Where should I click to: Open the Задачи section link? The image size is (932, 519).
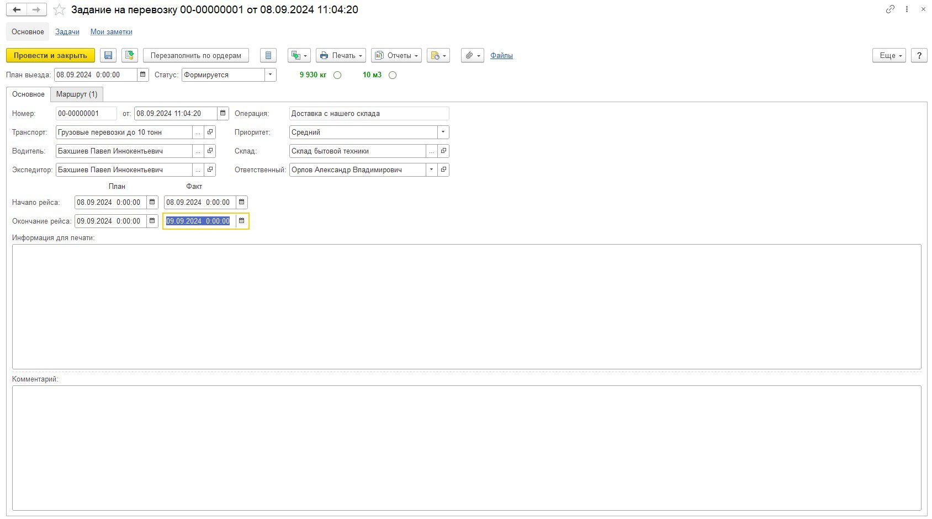click(x=67, y=31)
